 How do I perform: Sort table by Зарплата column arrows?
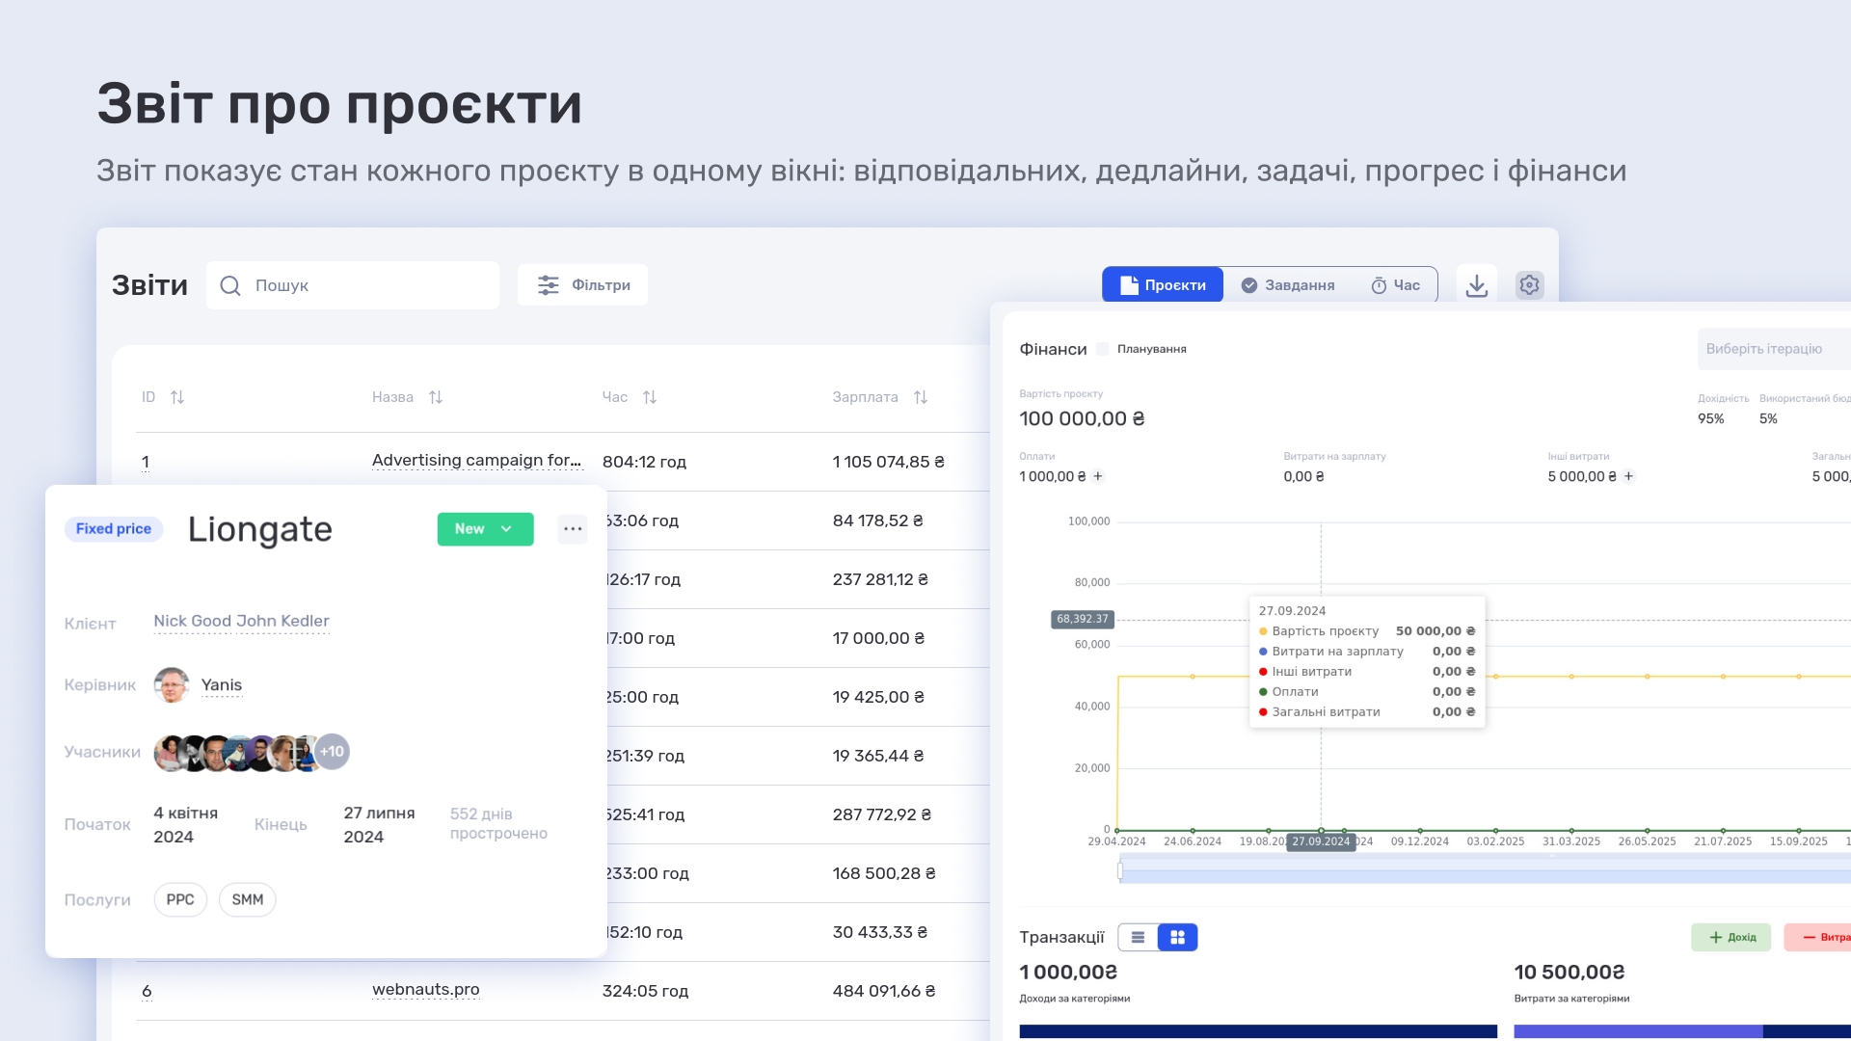(921, 396)
